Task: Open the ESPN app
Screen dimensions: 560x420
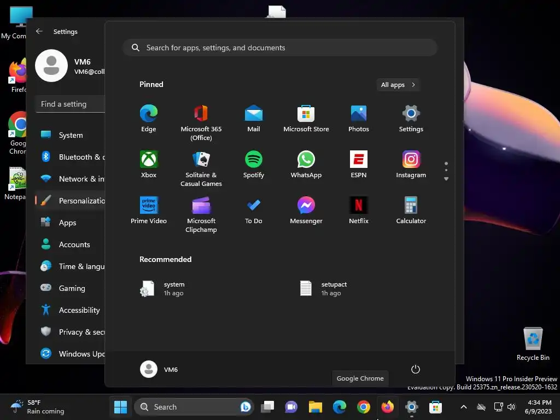Action: (359, 164)
